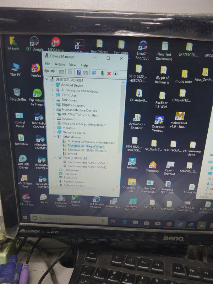Click the blue Help question-mark toolbar icon
Viewport: 213px width, 284px height.
point(78,72)
